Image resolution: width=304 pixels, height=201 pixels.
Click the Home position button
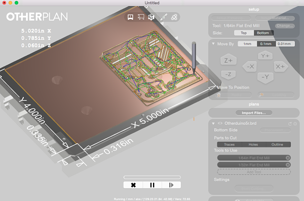234,95
